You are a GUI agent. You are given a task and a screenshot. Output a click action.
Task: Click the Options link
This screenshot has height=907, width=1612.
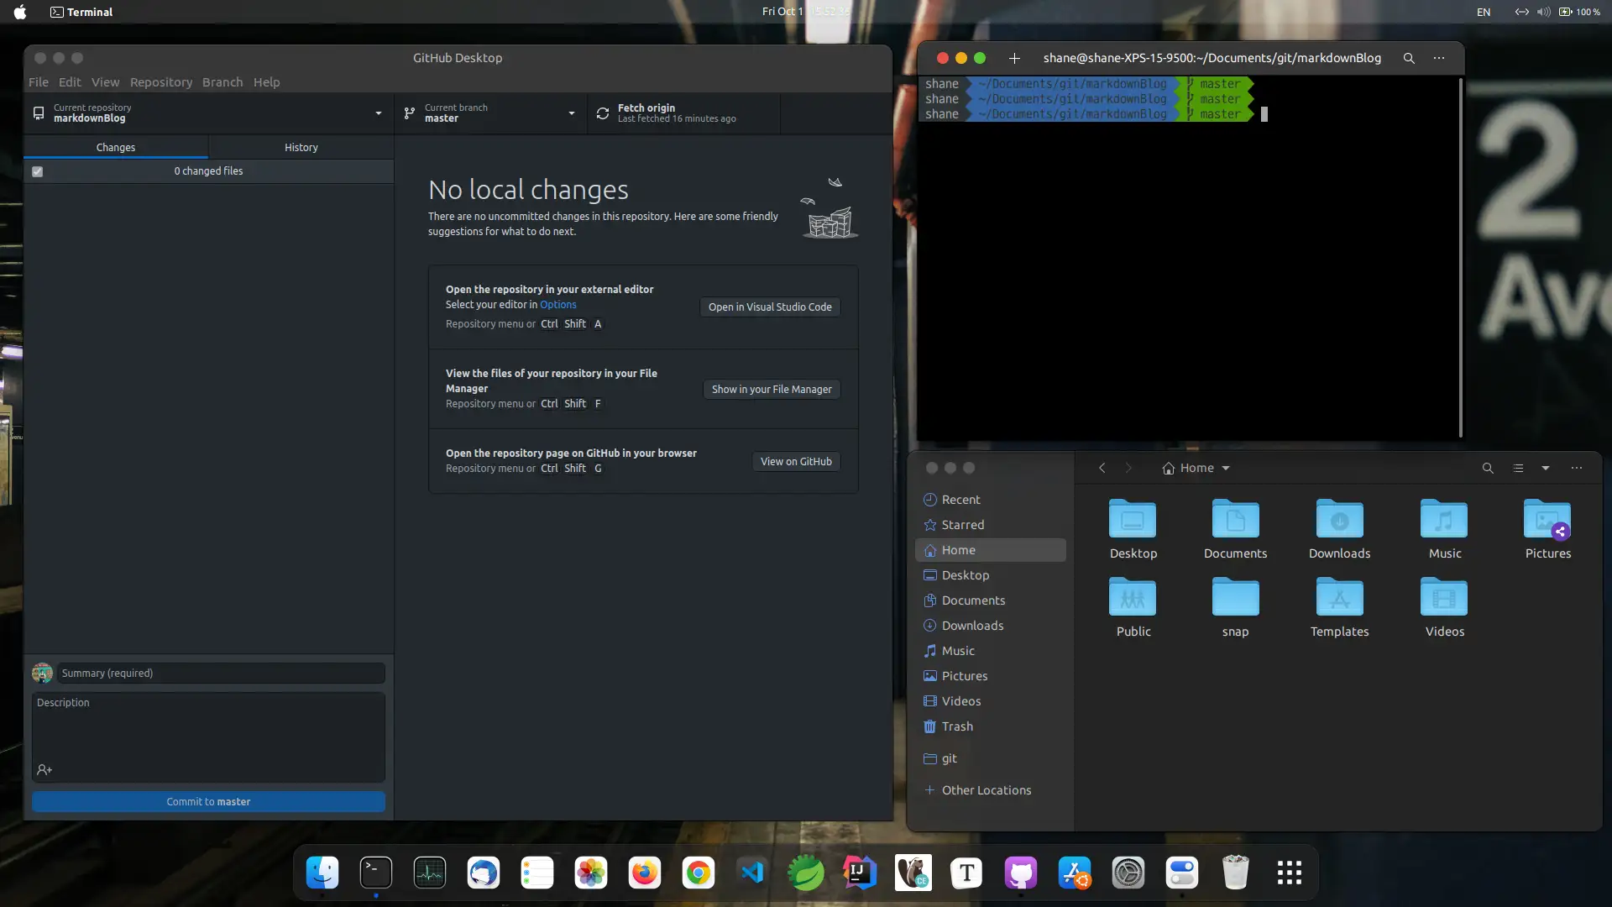point(558,305)
